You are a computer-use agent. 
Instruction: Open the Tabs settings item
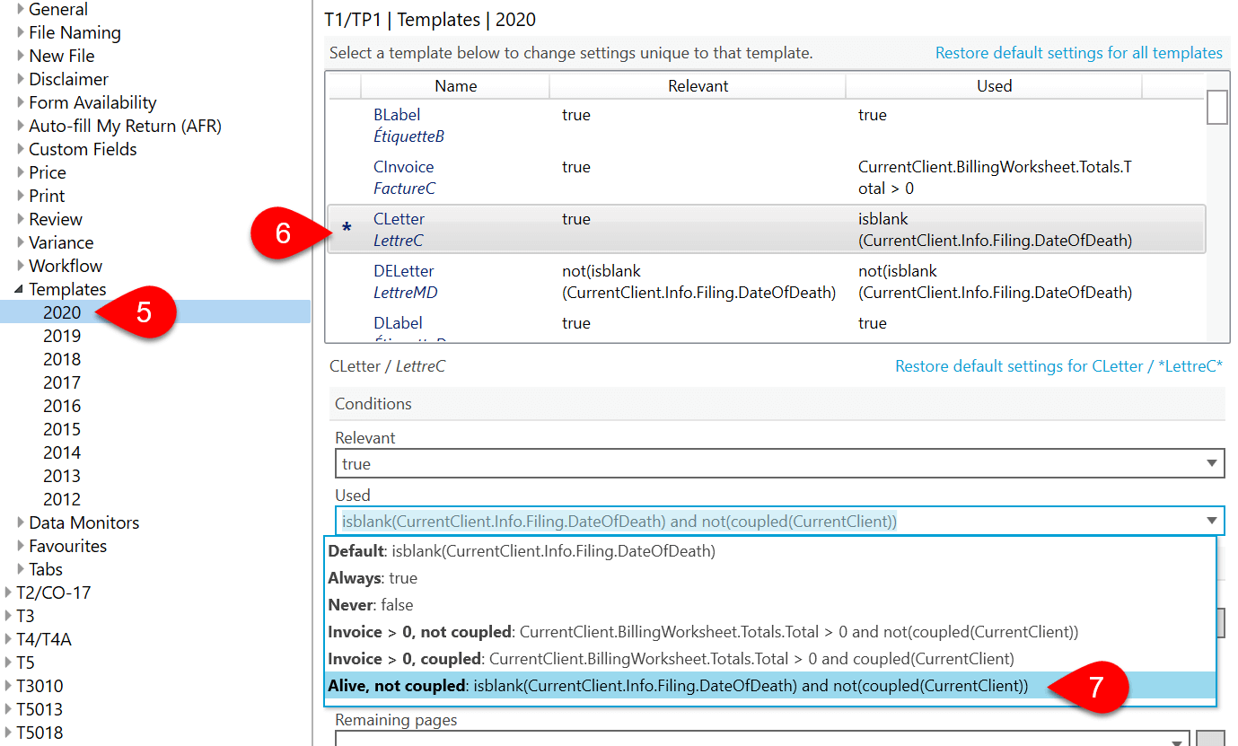(46, 569)
